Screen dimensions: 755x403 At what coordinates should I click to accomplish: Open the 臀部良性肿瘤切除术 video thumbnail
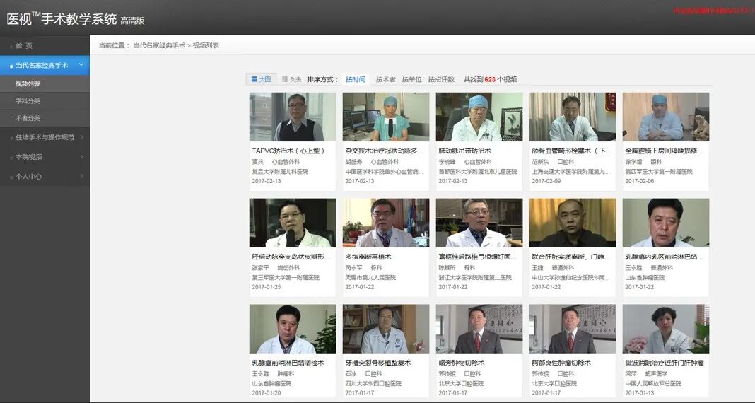[x=573, y=329]
